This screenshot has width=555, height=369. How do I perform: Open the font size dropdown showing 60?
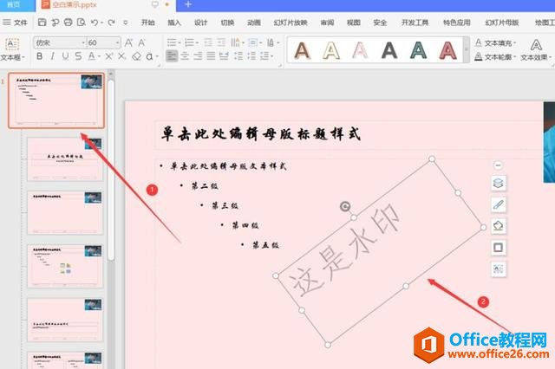[118, 42]
